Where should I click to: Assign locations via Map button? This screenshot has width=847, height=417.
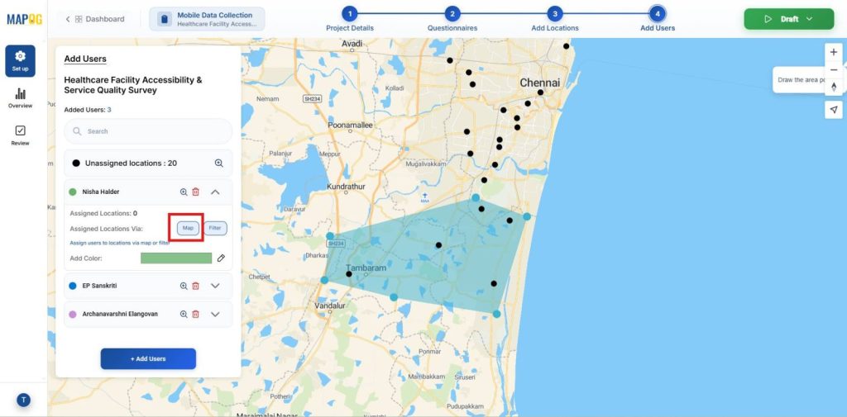click(x=188, y=228)
